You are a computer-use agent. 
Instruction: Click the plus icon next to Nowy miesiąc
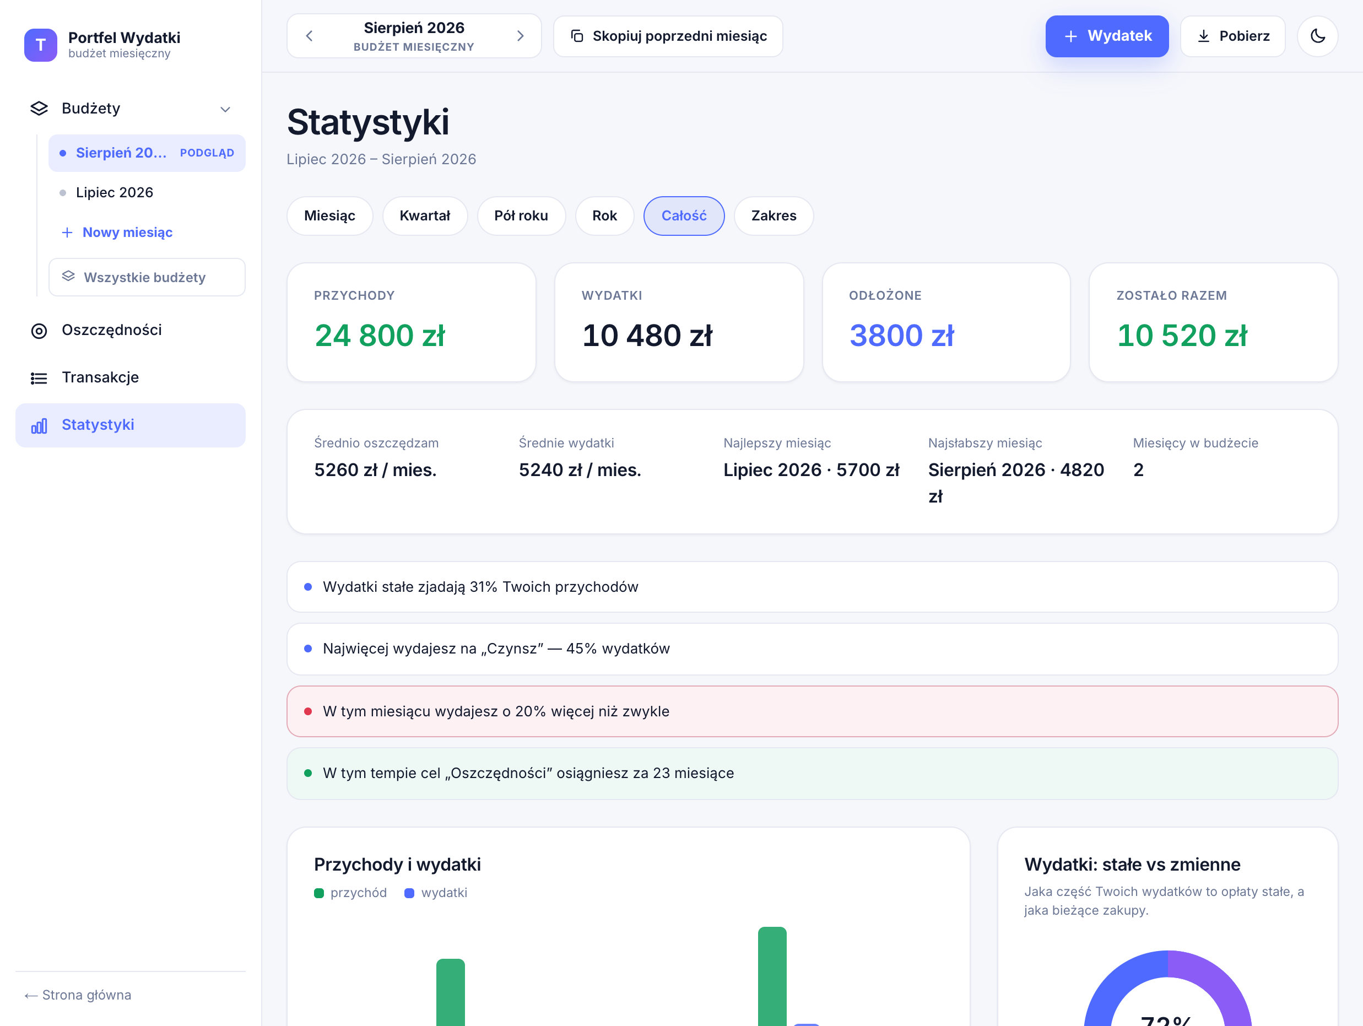67,233
